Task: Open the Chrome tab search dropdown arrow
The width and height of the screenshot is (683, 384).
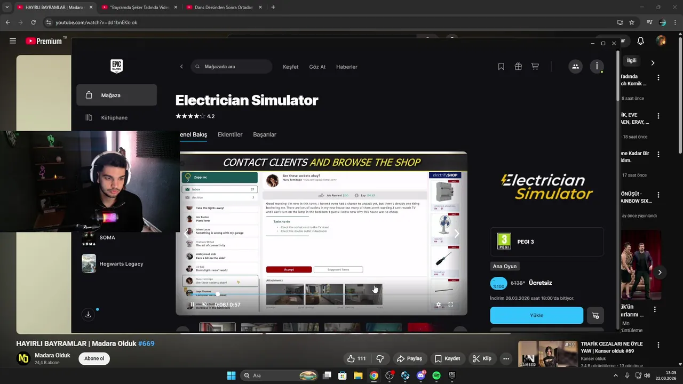Action: [x=6, y=7]
